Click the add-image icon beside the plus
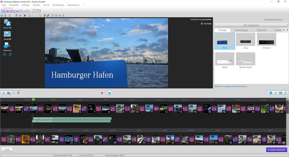The image size is (289, 157). point(9,93)
